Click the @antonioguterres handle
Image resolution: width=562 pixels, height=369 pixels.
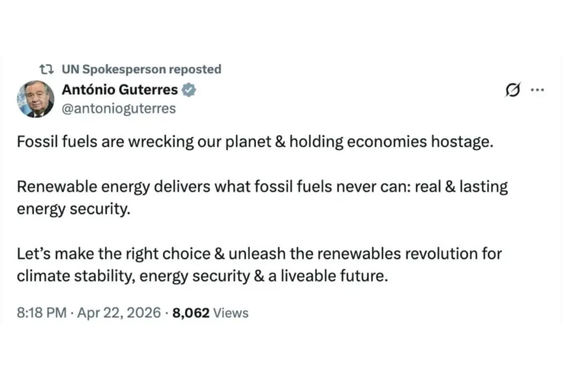119,108
